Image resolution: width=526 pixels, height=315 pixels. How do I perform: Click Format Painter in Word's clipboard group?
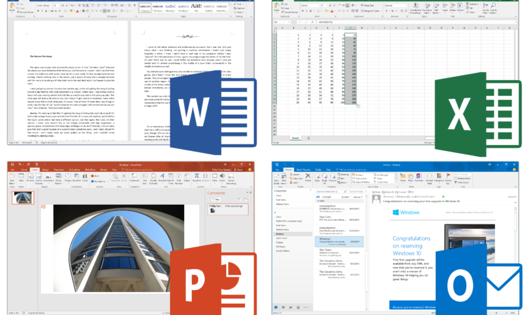[x=26, y=12]
